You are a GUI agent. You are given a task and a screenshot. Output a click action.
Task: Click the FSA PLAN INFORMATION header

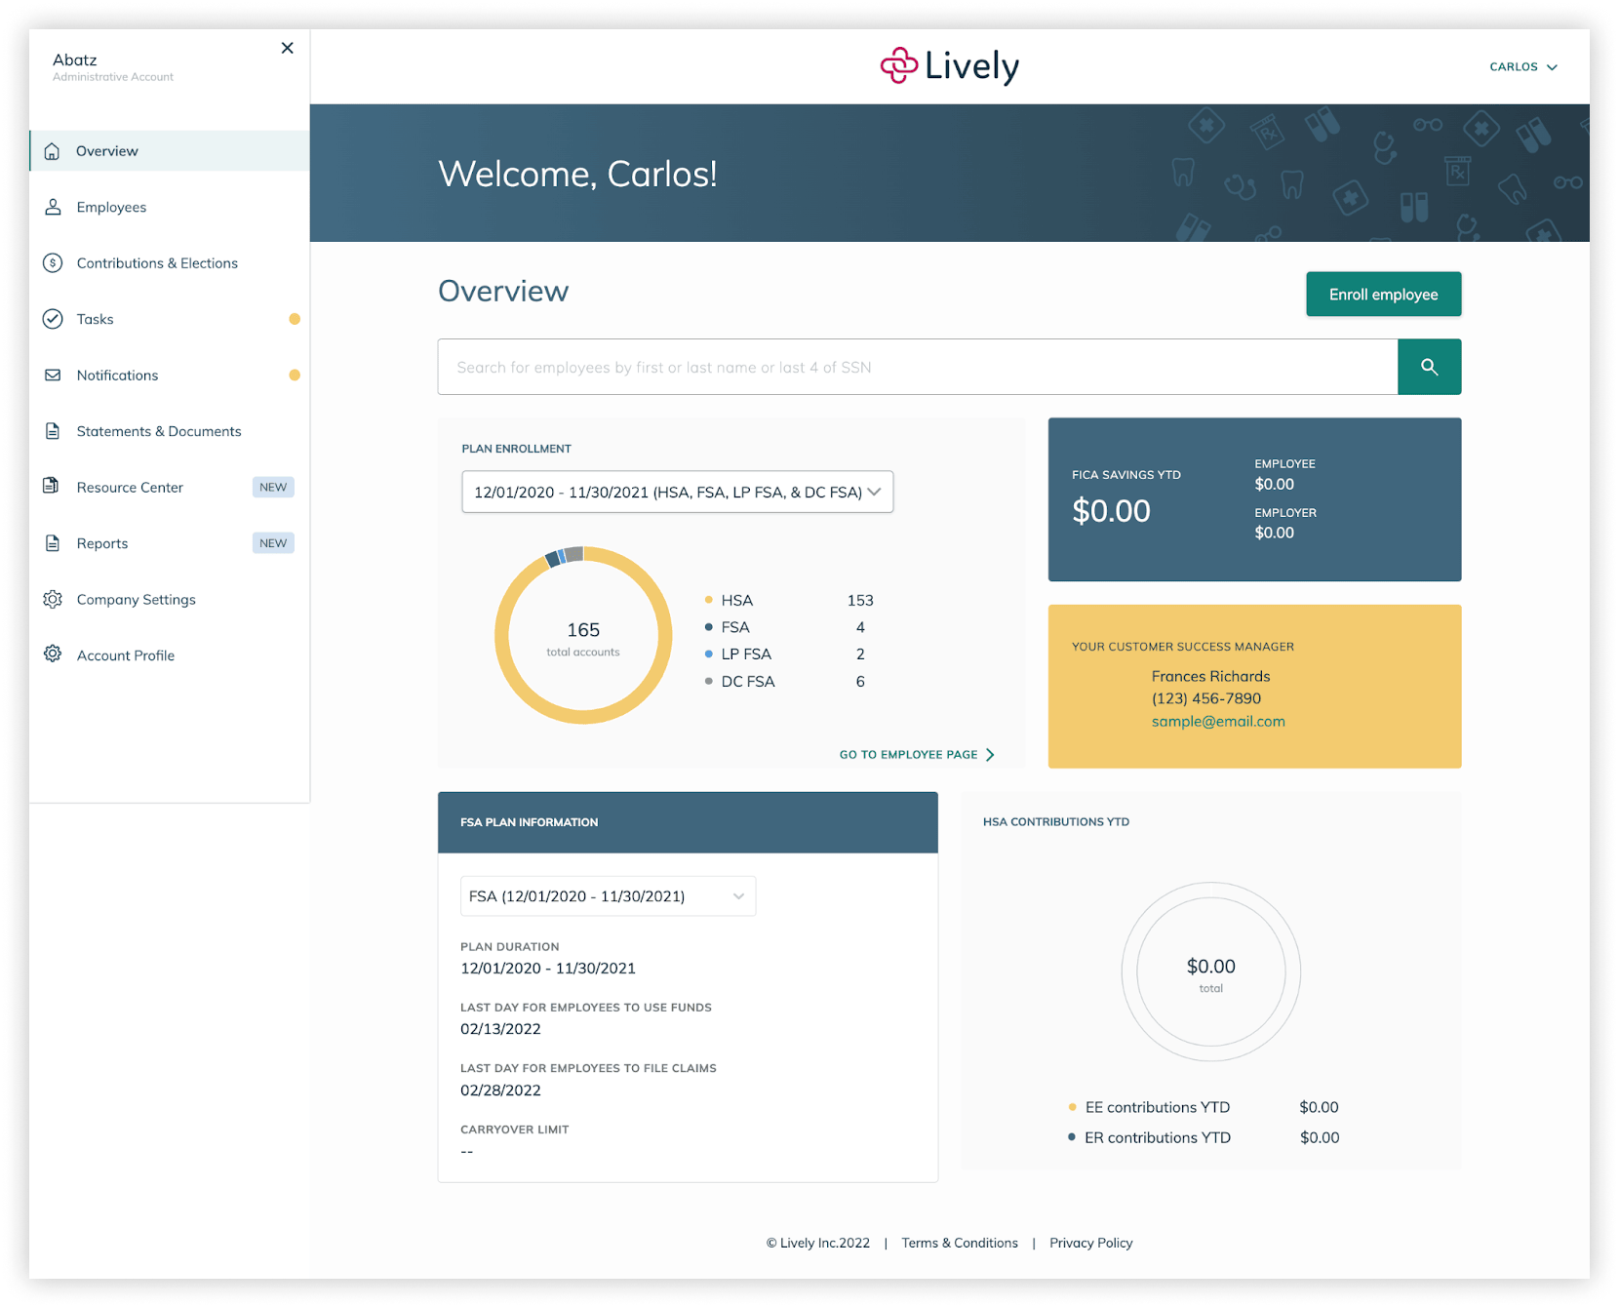(688, 822)
